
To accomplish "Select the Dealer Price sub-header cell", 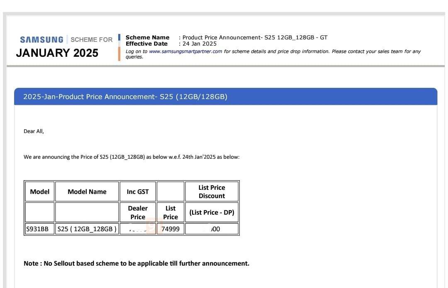I will click(138, 213).
